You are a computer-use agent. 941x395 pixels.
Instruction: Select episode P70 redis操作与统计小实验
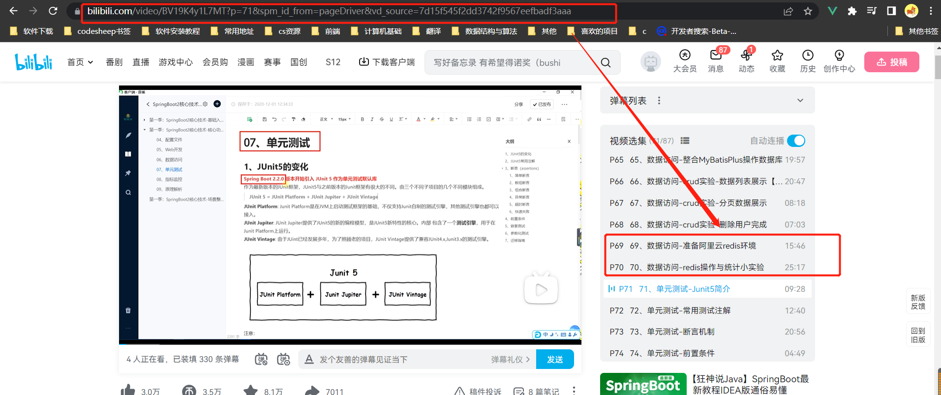click(x=707, y=267)
